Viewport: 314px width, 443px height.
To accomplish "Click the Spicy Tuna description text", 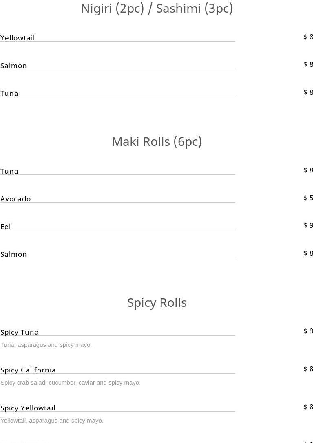I will point(46,345).
